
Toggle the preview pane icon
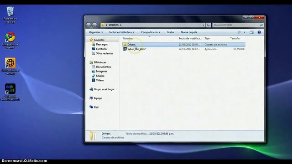point(251,32)
